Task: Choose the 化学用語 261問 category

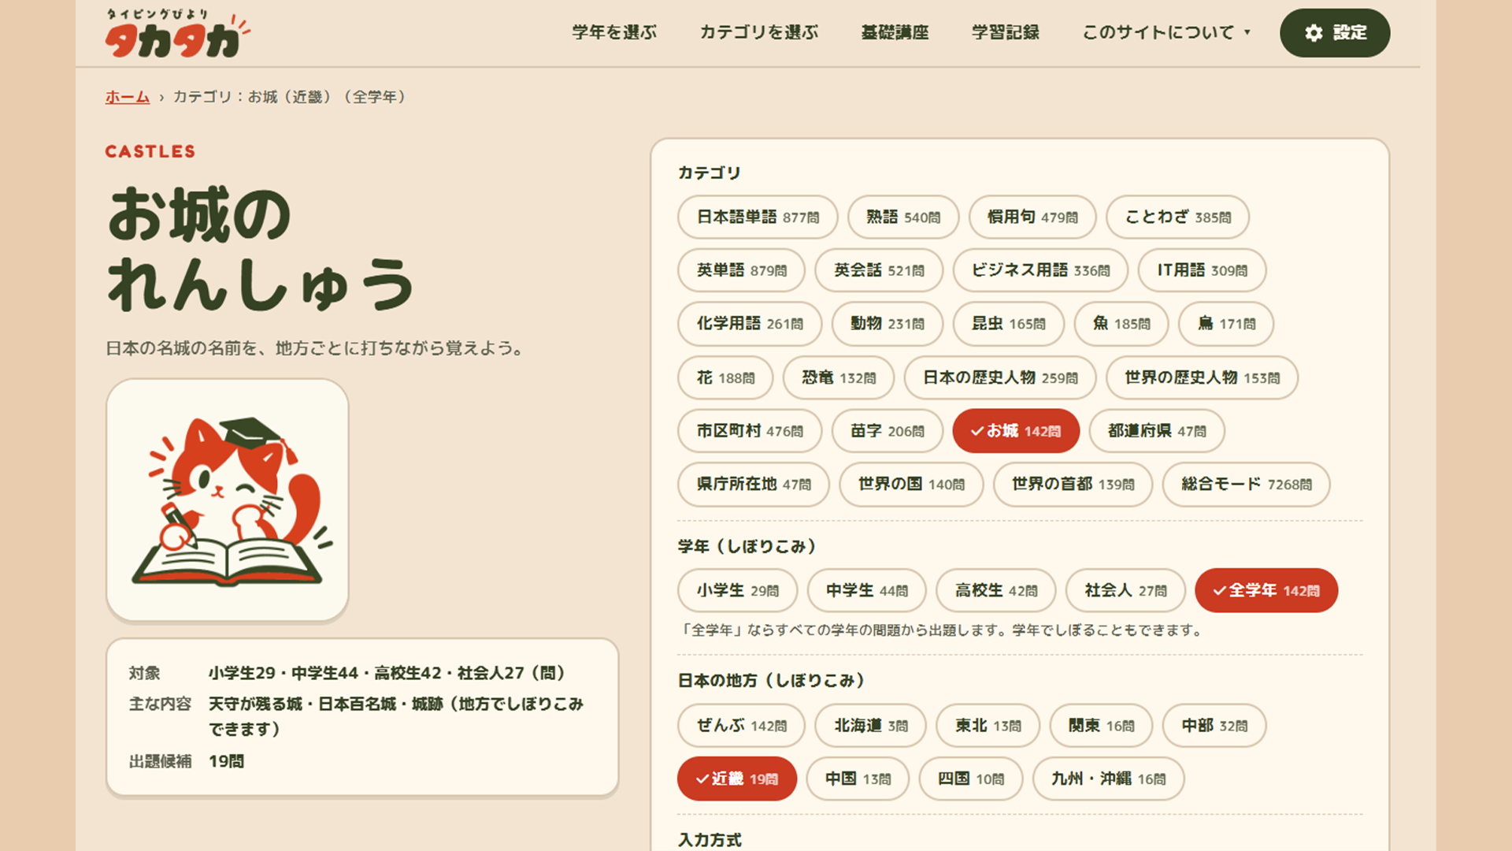Action: point(750,324)
